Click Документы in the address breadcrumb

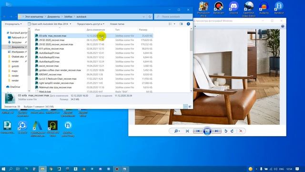pyautogui.click(x=54, y=17)
